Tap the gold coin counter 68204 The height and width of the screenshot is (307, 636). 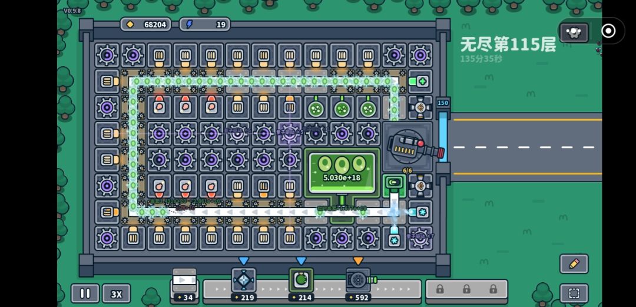[145, 24]
